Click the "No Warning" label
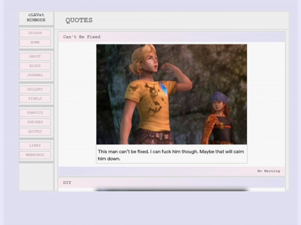Screen dimensions: 301x225 269,171
